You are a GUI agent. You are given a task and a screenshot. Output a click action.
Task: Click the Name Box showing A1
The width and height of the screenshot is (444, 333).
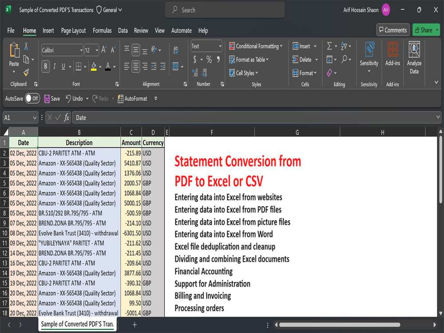(20, 118)
